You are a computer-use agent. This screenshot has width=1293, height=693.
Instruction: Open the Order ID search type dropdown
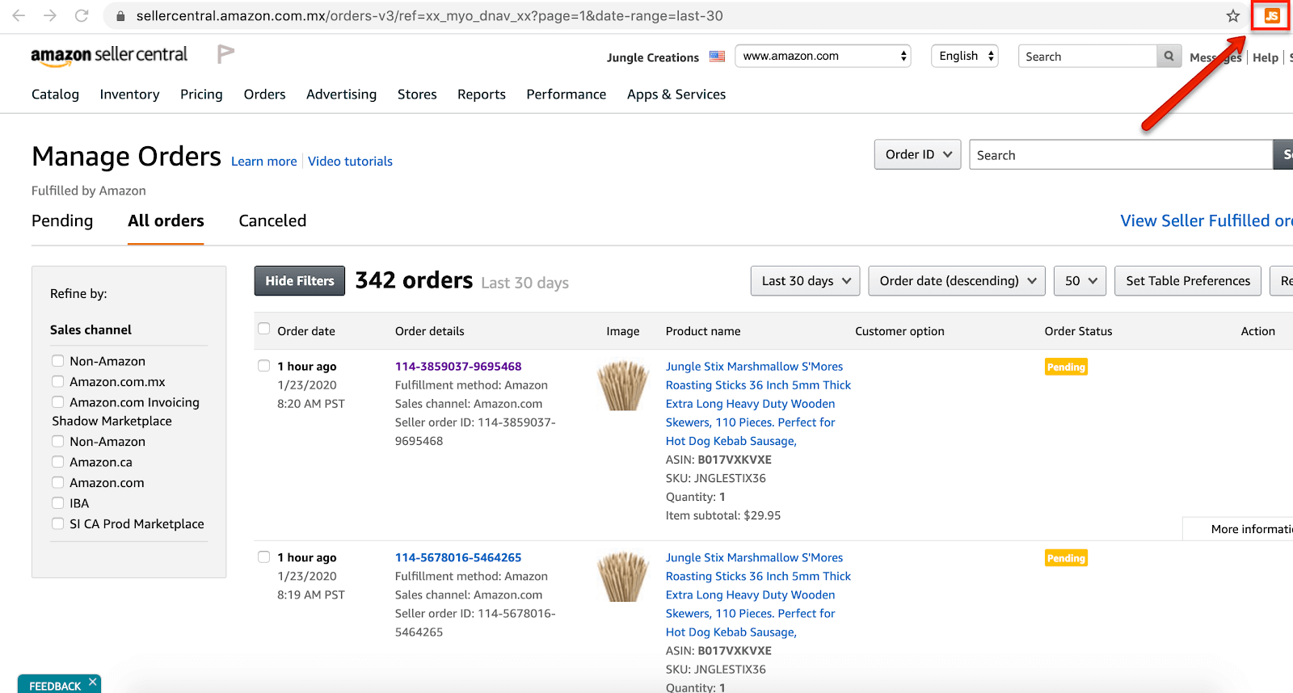pyautogui.click(x=917, y=154)
